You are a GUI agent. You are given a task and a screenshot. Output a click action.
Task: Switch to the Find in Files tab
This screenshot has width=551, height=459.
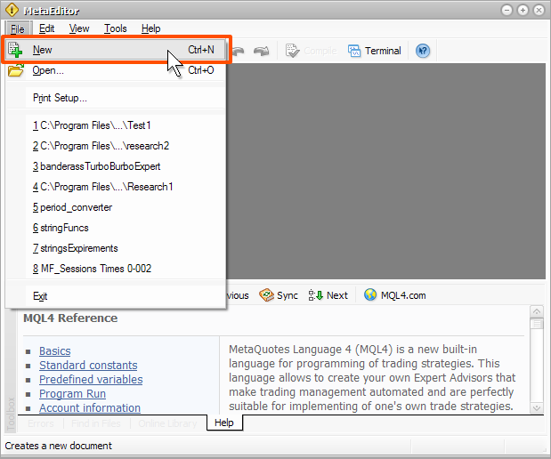tap(95, 423)
